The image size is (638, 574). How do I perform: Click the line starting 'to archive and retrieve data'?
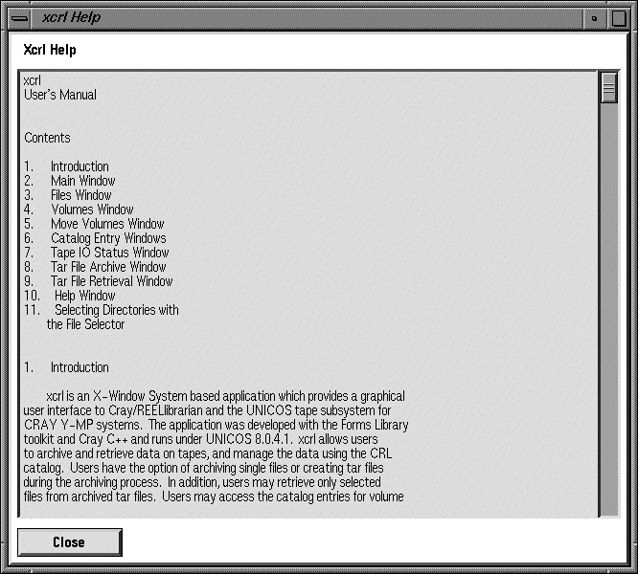[208, 453]
